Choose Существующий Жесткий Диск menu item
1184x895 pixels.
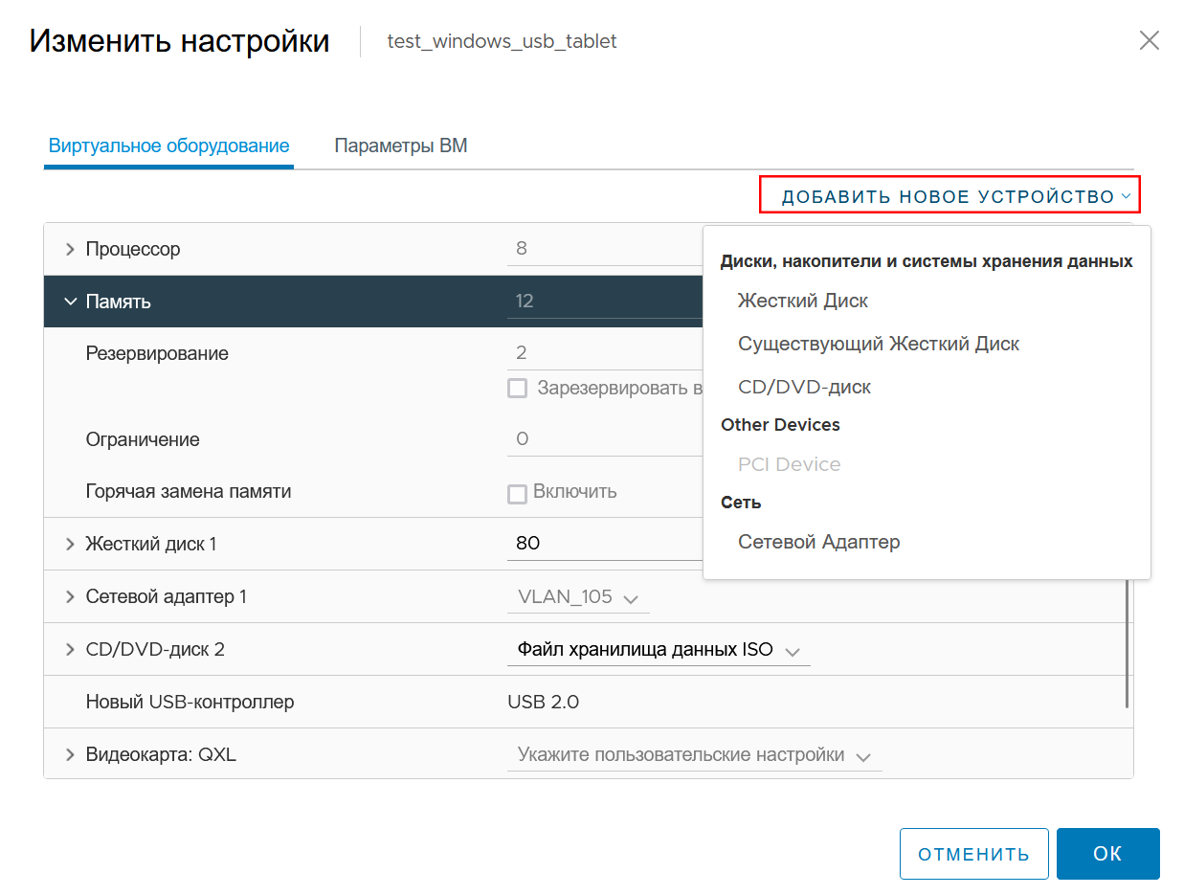pyautogui.click(x=879, y=344)
